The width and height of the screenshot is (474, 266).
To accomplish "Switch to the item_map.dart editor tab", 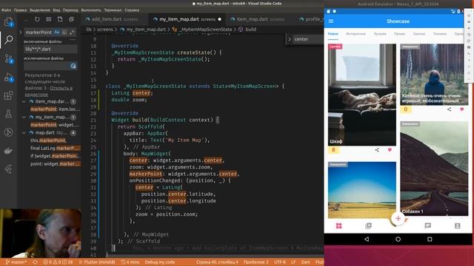I will (259, 19).
